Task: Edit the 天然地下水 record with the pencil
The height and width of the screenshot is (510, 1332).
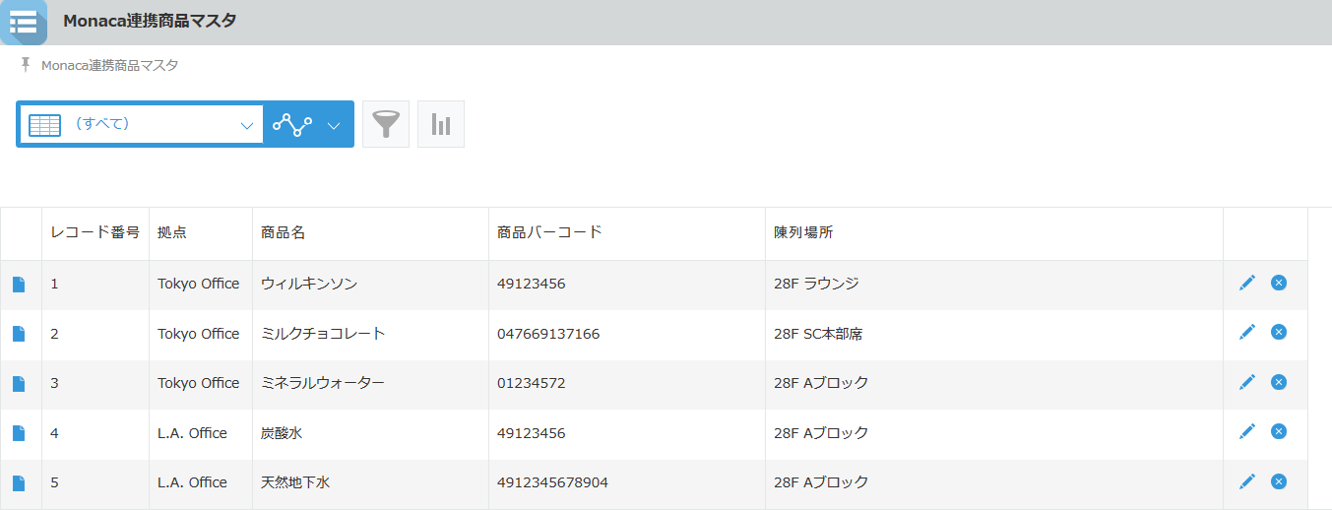Action: coord(1247,481)
